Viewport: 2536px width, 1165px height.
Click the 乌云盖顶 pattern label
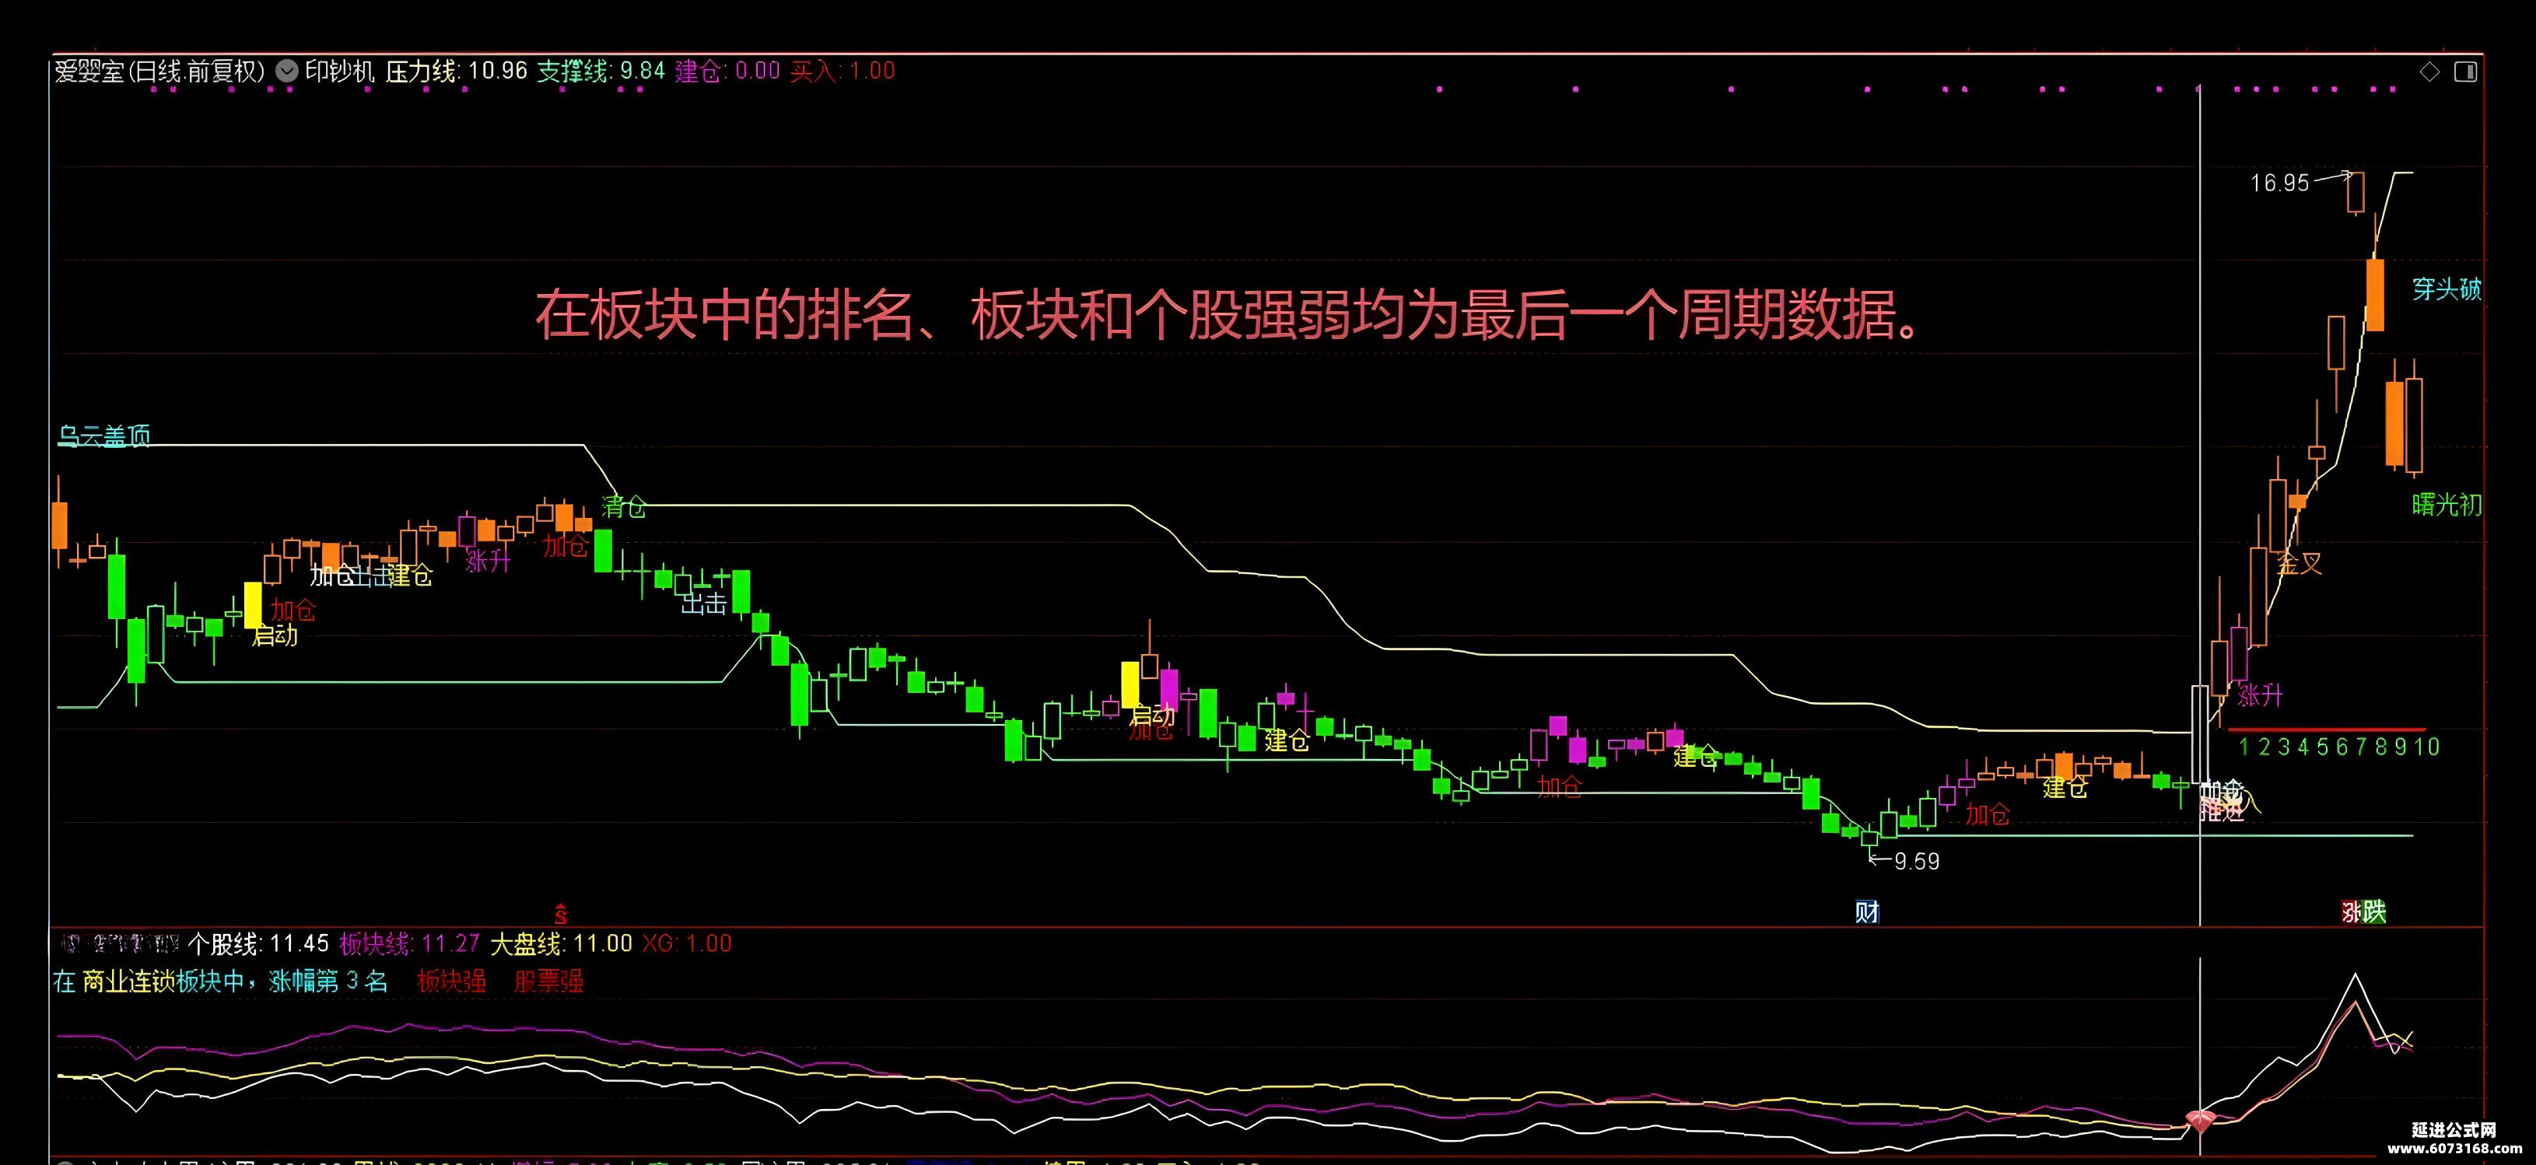[x=103, y=435]
